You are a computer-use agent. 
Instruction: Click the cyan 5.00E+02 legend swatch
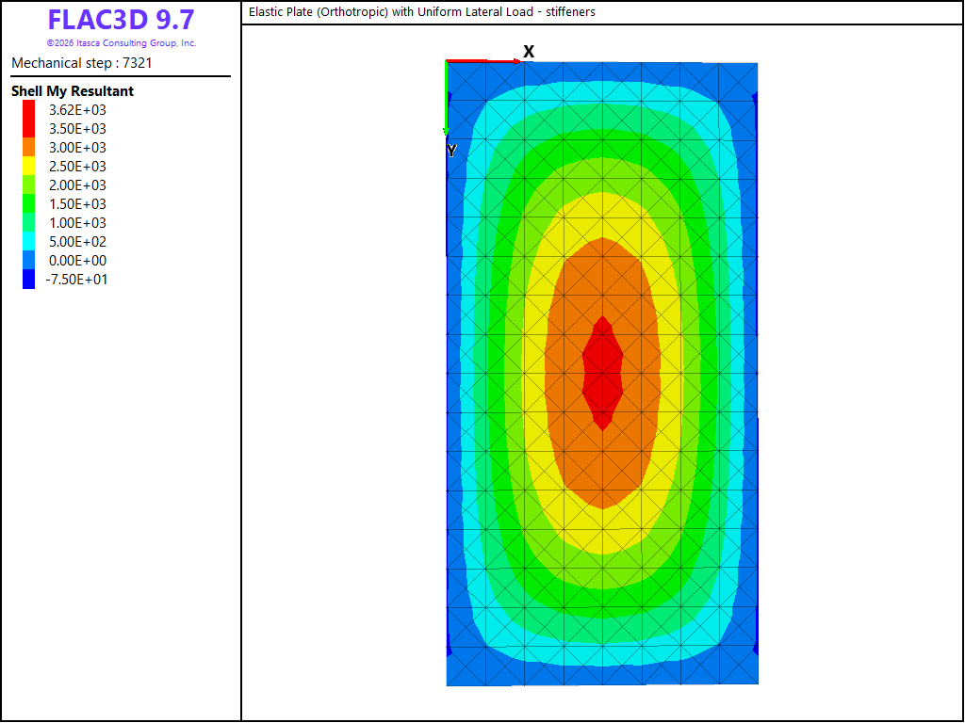[29, 241]
